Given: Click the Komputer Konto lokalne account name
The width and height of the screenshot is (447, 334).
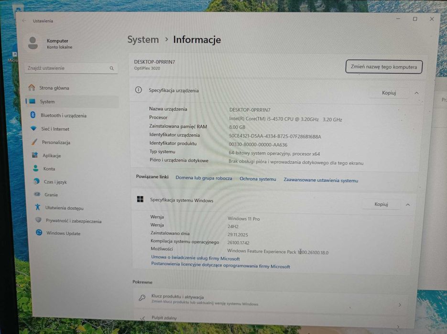Looking at the screenshot, I should click(x=59, y=43).
